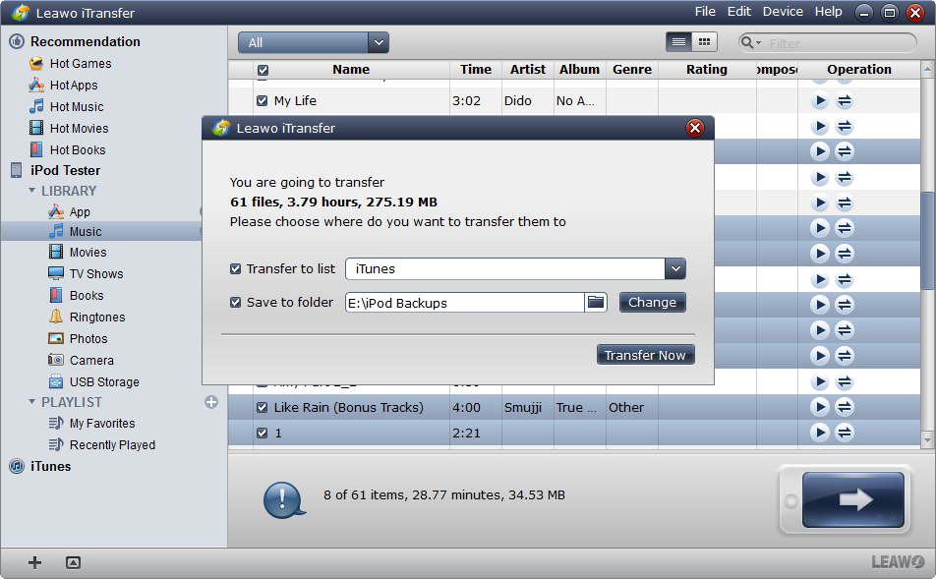This screenshot has height=579, width=936.
Task: Select Ringtones in library
Action: pyautogui.click(x=88, y=317)
